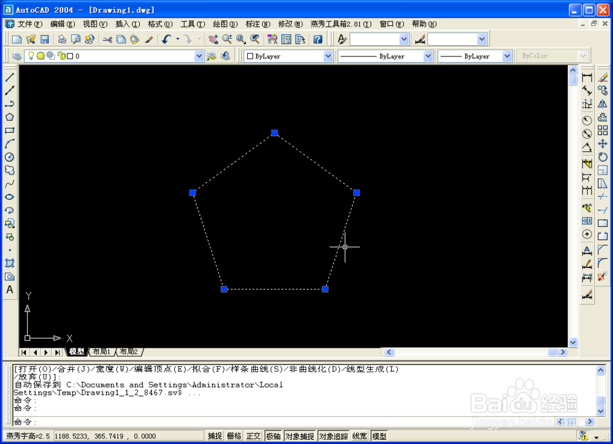The image size is (613, 444).
Task: Click the drawing area vertical scrollbar down arrow
Action: pyautogui.click(x=573, y=342)
